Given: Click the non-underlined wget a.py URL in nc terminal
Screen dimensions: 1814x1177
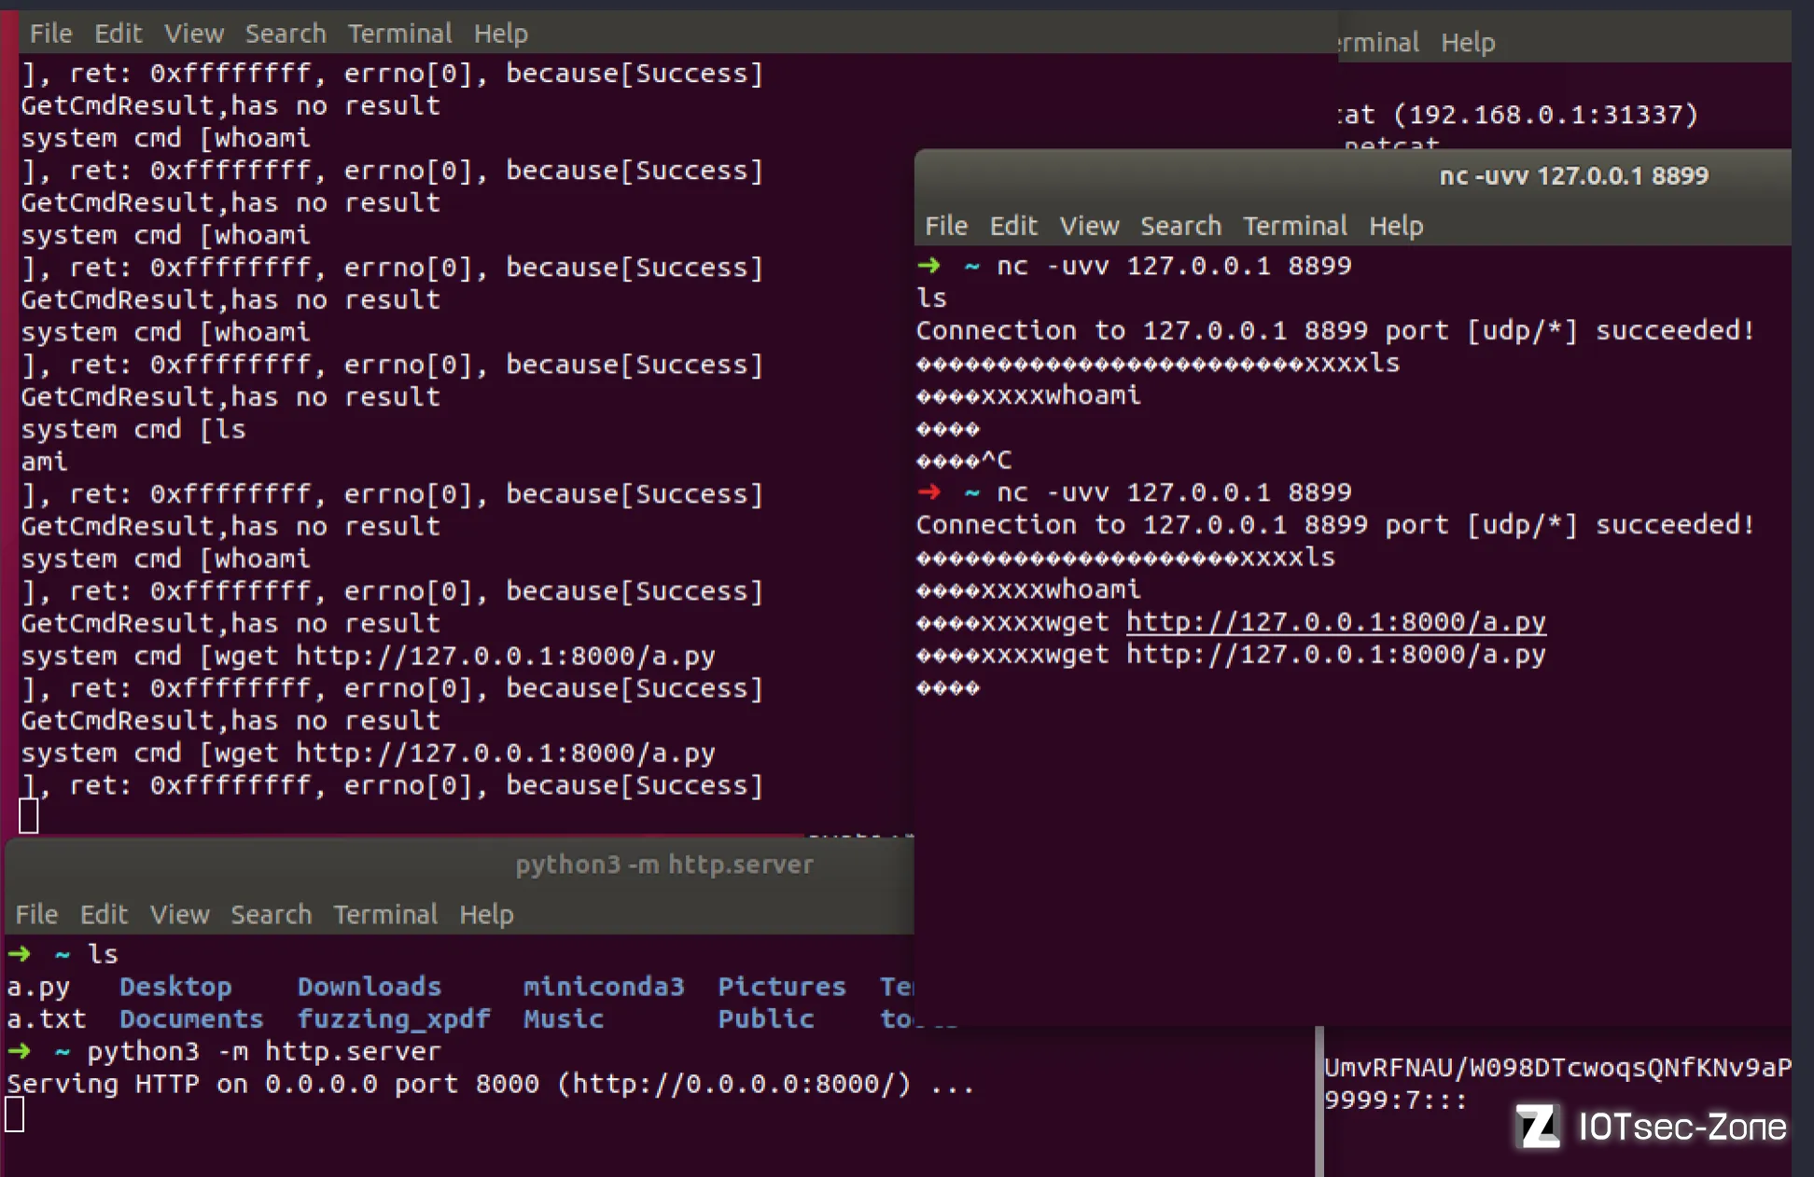Looking at the screenshot, I should pyautogui.click(x=1336, y=655).
